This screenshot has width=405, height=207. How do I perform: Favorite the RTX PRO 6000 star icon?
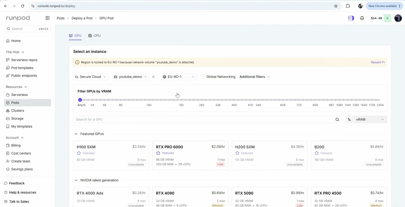click(x=158, y=153)
